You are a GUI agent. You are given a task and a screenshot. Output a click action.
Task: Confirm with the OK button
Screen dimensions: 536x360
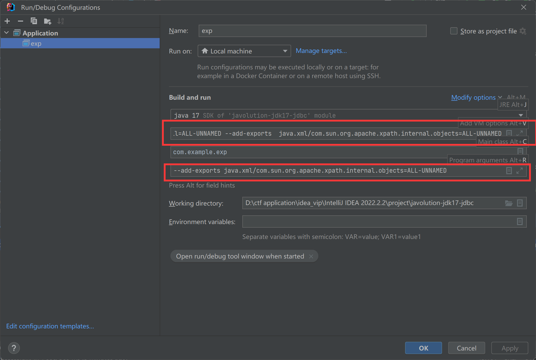pos(424,348)
